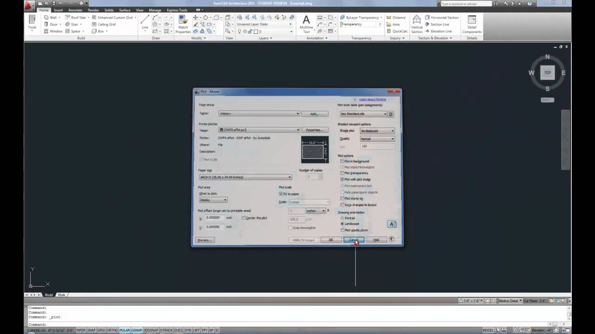This screenshot has width=595, height=334.
Task: Select the Ceiling Grid tool
Action: pos(104,24)
